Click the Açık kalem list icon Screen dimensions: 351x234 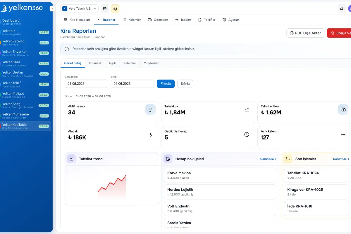tap(343, 134)
